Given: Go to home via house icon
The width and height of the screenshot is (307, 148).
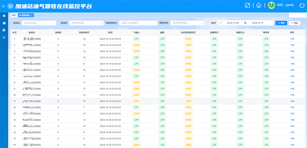Looking at the screenshot, I should tap(259, 5).
